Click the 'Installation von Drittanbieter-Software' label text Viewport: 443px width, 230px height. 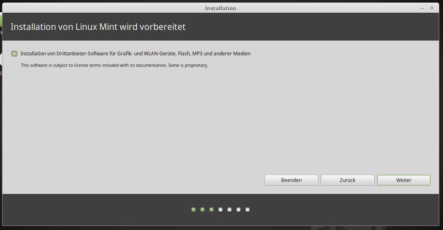(135, 53)
